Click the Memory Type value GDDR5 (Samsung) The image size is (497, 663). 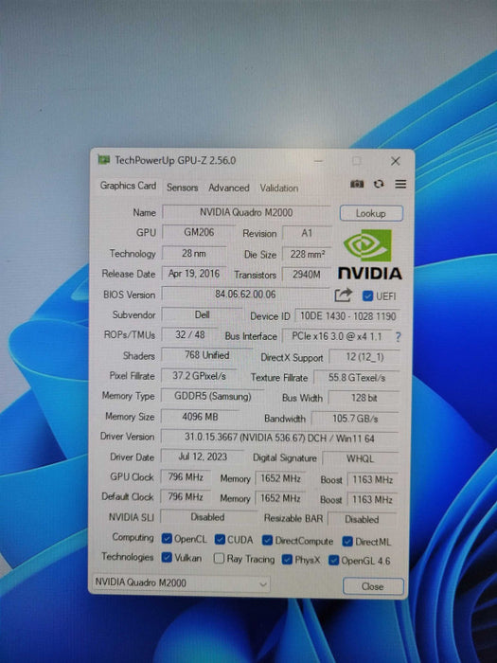click(212, 396)
